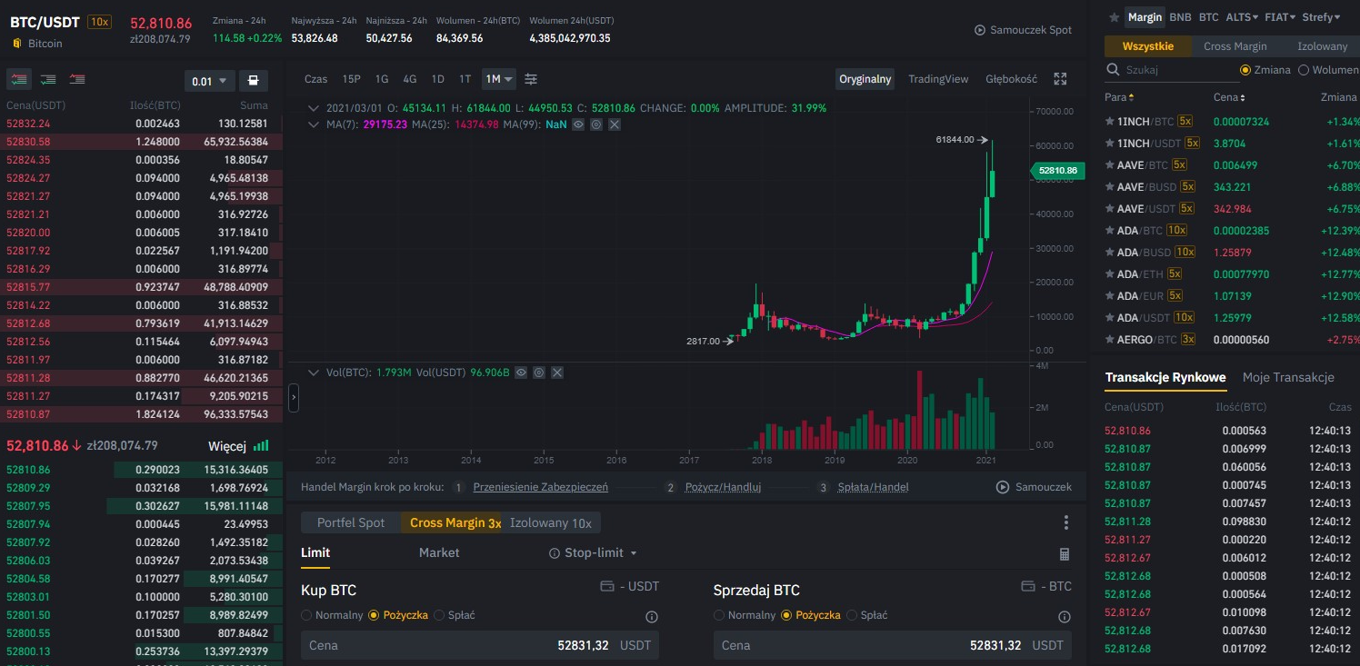Click the info icon in the Sprzedaj BTC form
Viewport: 1360px width, 666px height.
coord(1065,617)
